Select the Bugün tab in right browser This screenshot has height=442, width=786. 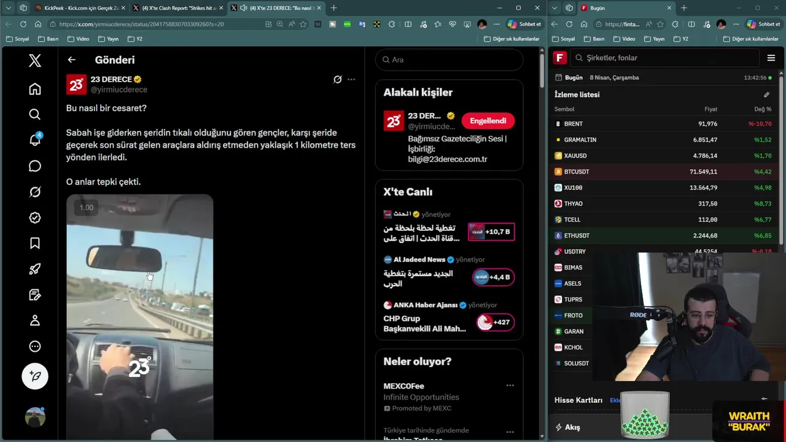626,8
